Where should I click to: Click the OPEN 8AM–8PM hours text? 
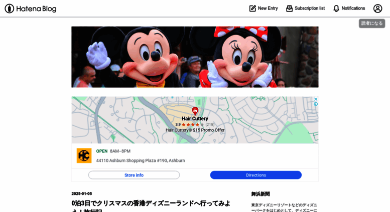coord(113,151)
